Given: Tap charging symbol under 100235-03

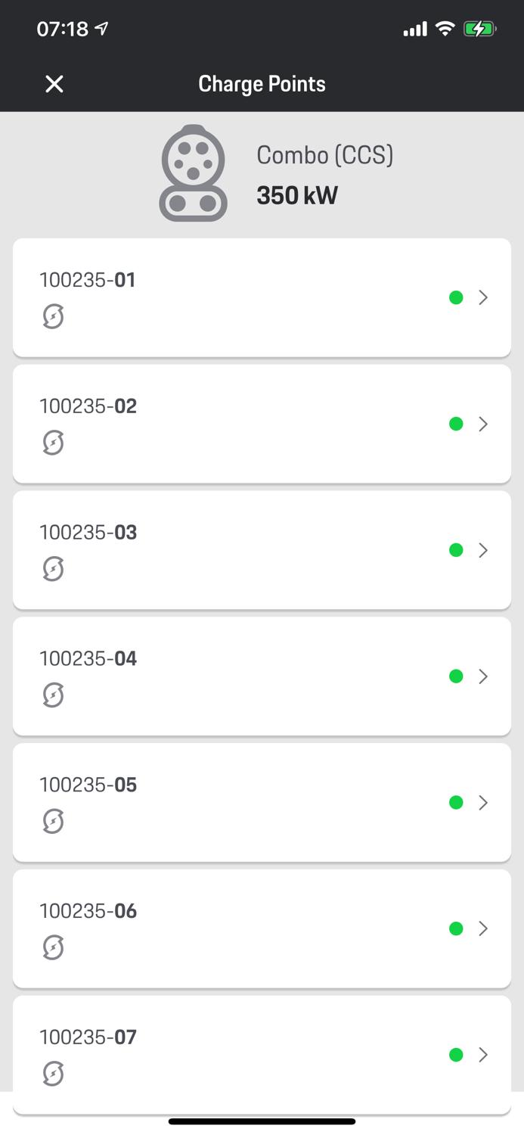Looking at the screenshot, I should (53, 569).
